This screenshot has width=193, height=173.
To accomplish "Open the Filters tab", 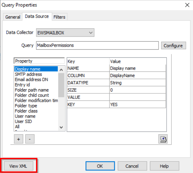I will pyautogui.click(x=59, y=17).
